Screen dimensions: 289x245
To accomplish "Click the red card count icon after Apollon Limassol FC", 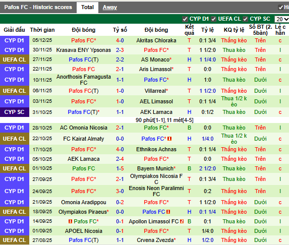I will point(182,221).
